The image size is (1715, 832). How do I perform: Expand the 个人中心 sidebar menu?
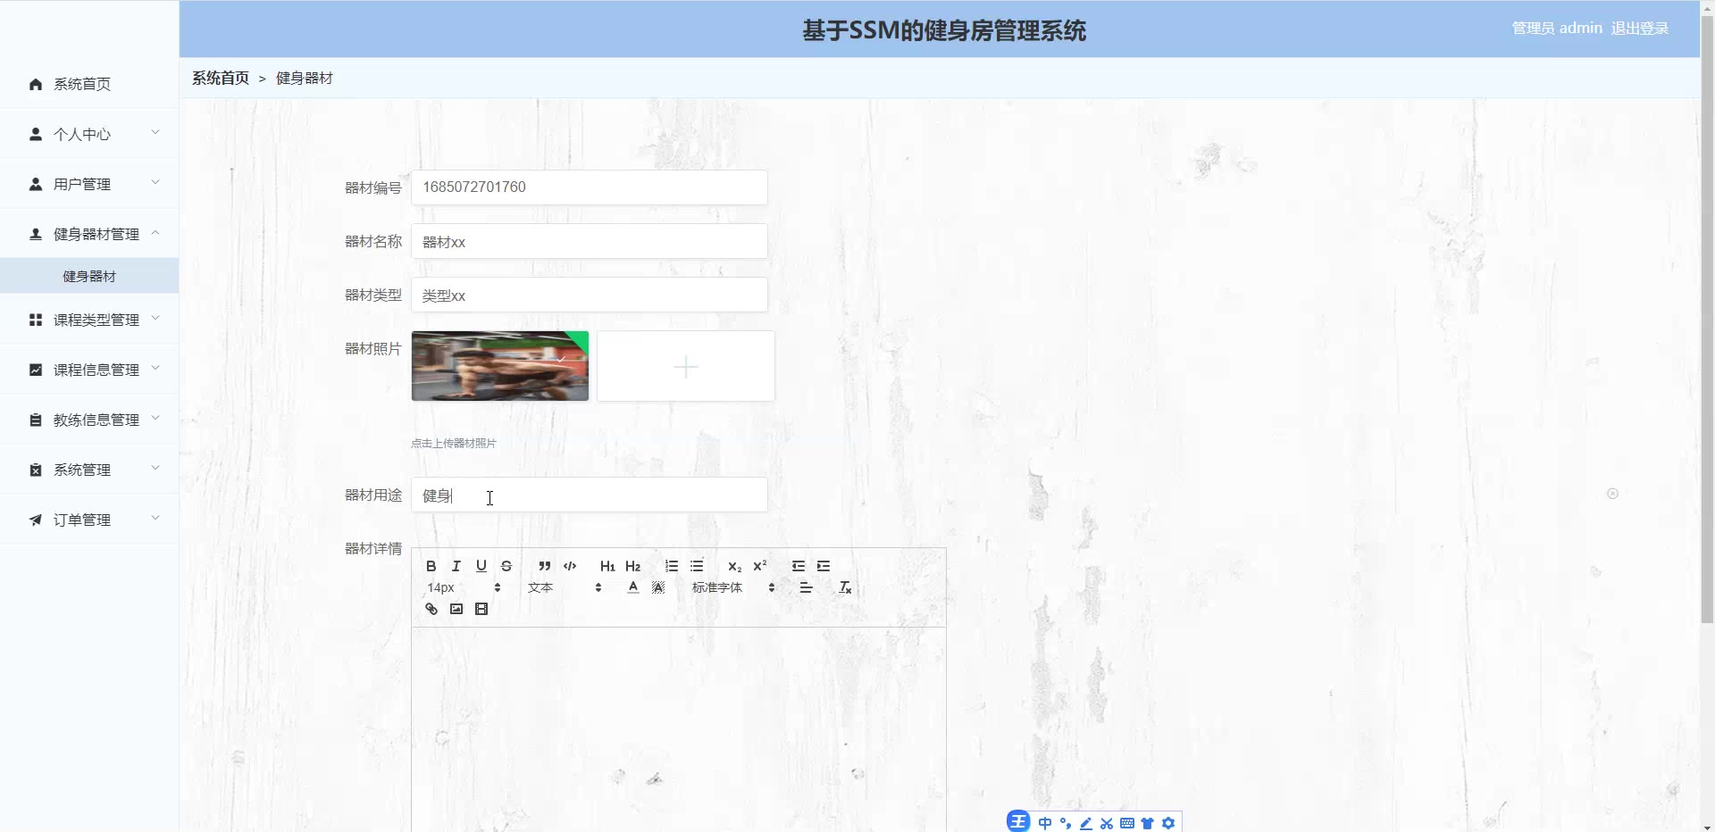[89, 134]
